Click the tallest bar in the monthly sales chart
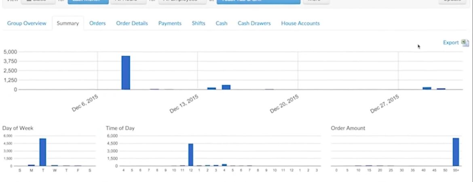 click(126, 73)
